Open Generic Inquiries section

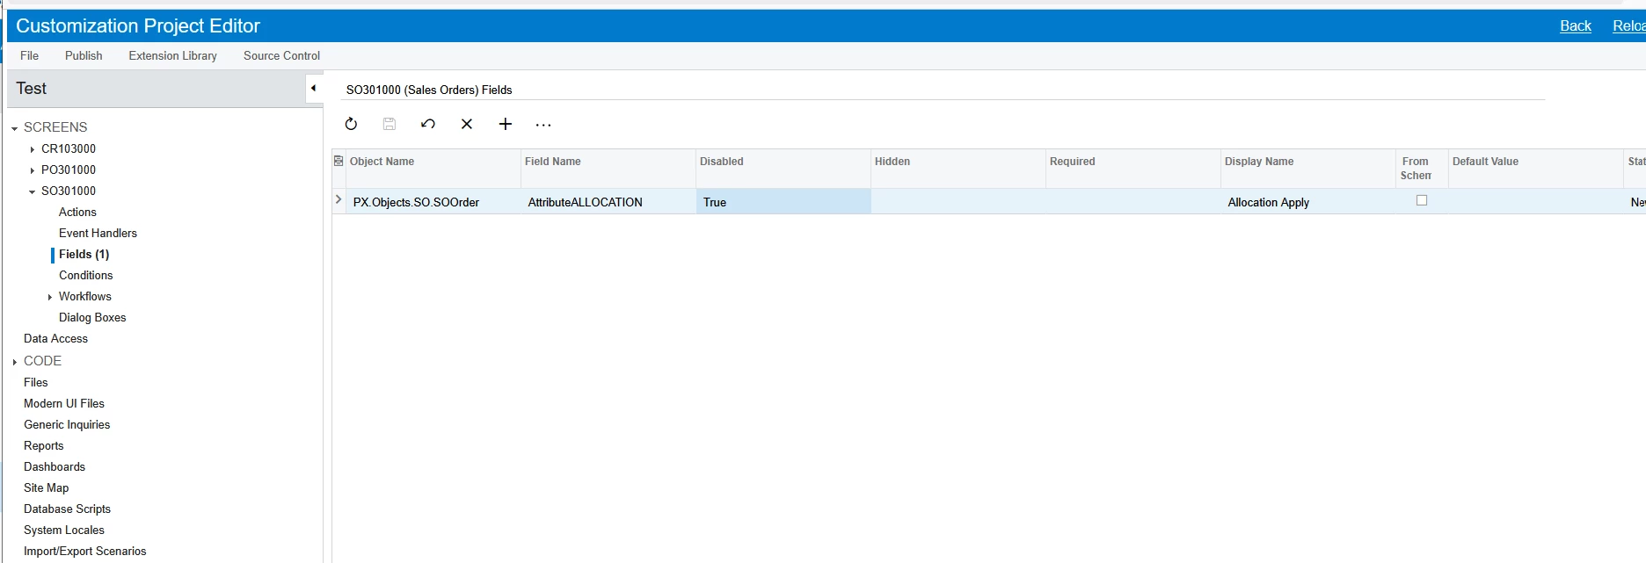[x=67, y=424]
